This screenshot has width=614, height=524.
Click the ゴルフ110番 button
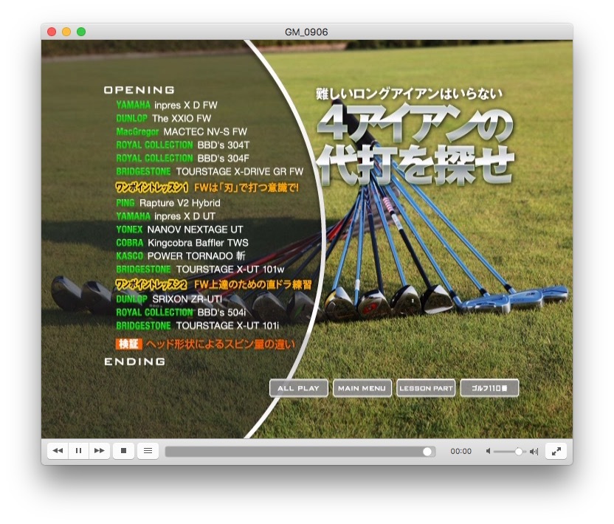pyautogui.click(x=489, y=388)
